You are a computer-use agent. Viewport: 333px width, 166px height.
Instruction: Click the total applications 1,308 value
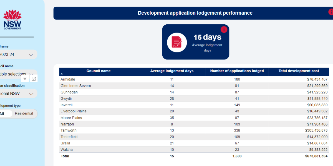237,156
